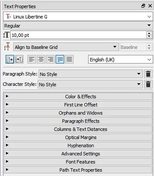
Task: Open the Align to Baseline Grid dropdown
Action: 66,47
